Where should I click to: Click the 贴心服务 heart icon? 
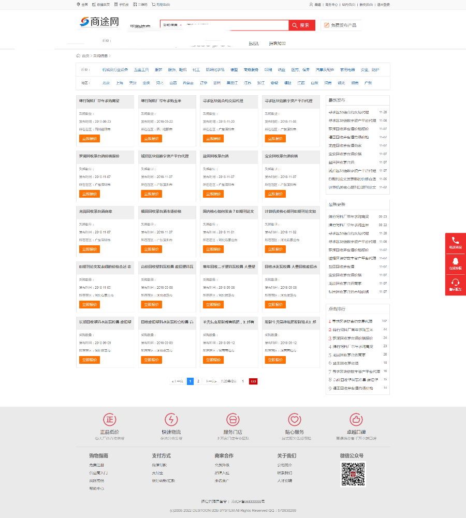(294, 419)
